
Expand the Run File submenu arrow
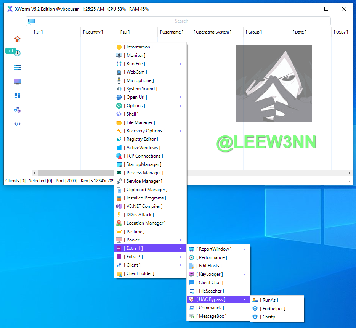(180, 64)
